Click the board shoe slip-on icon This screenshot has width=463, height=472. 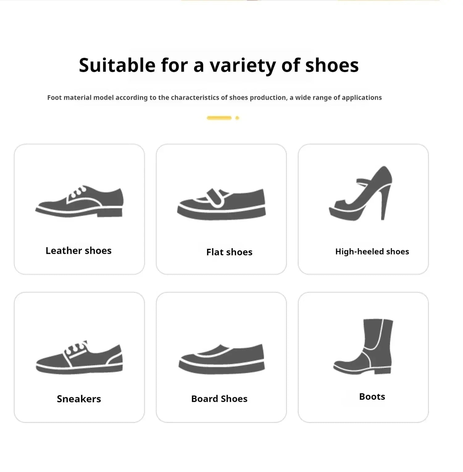(x=221, y=359)
